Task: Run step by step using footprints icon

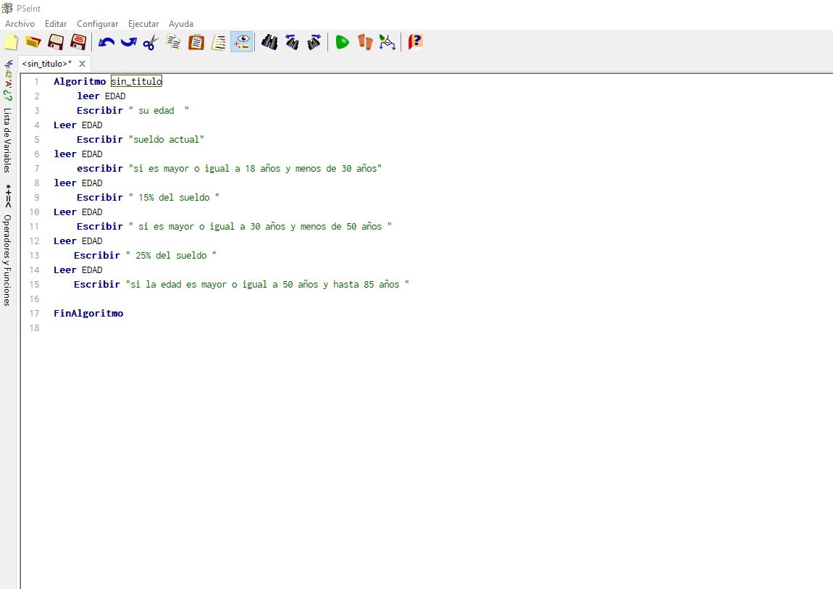Action: coord(365,42)
